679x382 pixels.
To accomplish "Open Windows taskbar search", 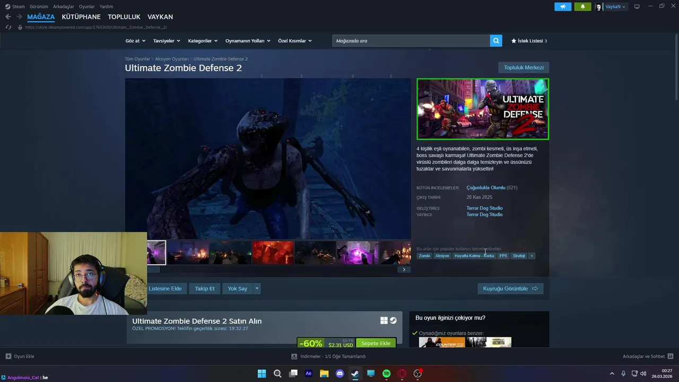I will tap(277, 374).
